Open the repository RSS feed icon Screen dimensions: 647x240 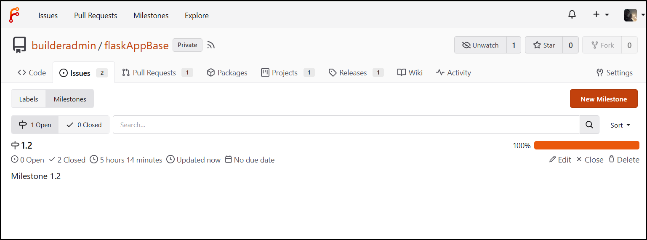(211, 45)
